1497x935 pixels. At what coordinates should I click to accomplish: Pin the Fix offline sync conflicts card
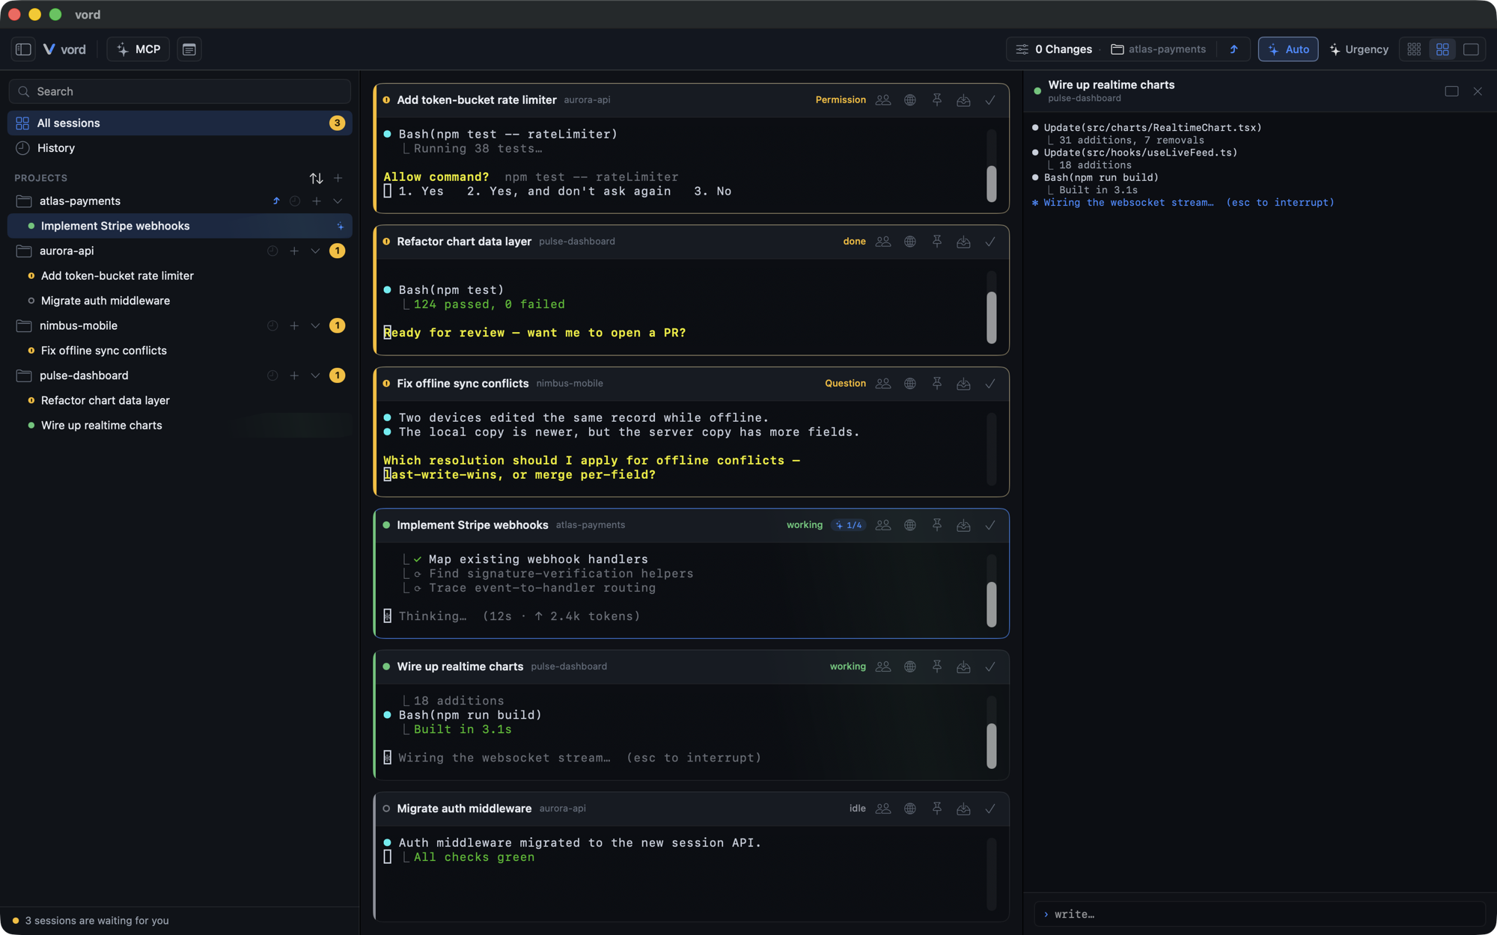click(937, 384)
